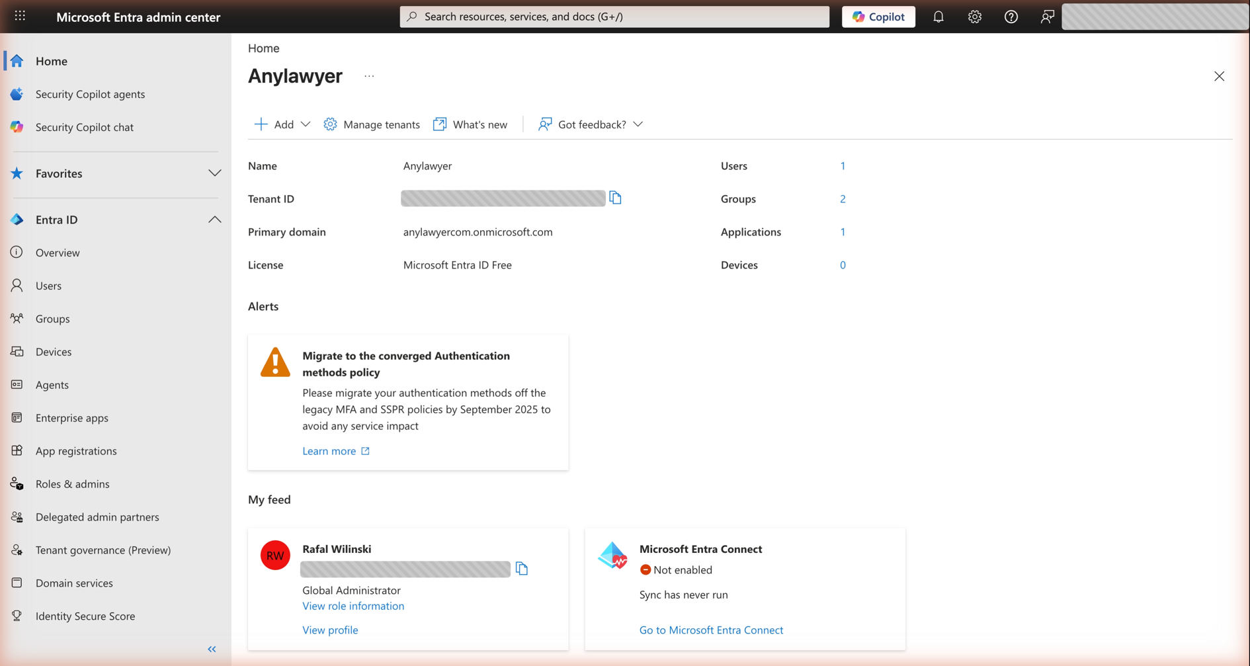Click the Home breadcrumb

click(x=264, y=48)
